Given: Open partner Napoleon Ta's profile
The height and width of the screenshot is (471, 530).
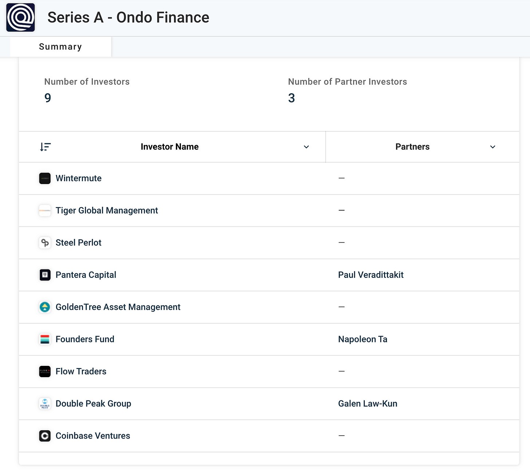Looking at the screenshot, I should click(363, 339).
